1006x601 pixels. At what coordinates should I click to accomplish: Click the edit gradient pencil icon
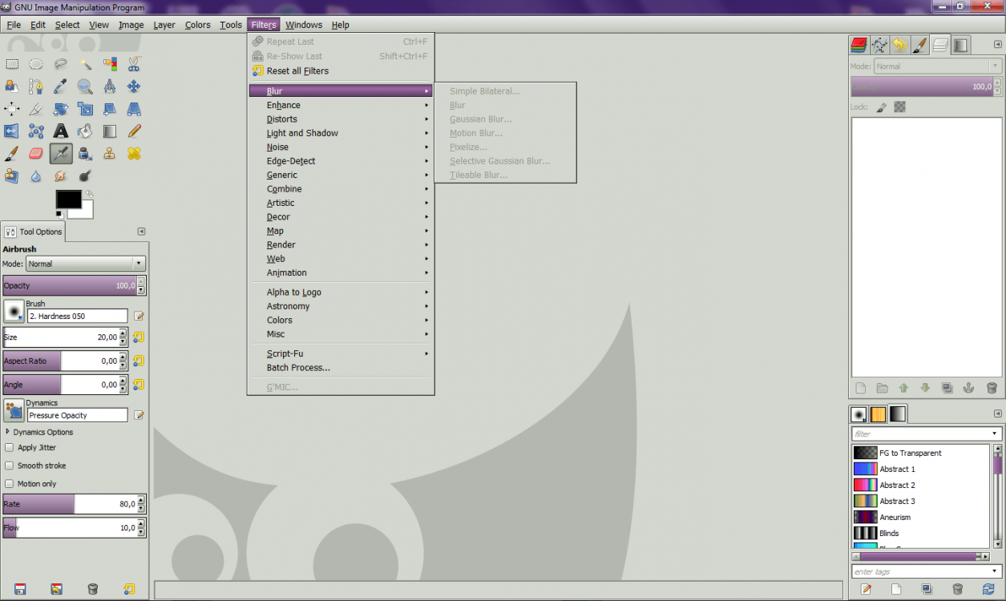866,589
